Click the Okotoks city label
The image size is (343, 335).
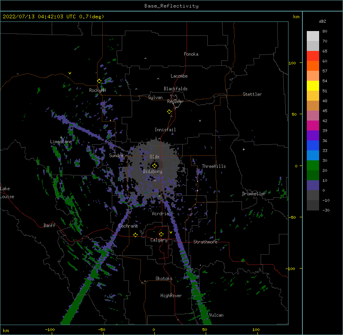pyautogui.click(x=164, y=279)
